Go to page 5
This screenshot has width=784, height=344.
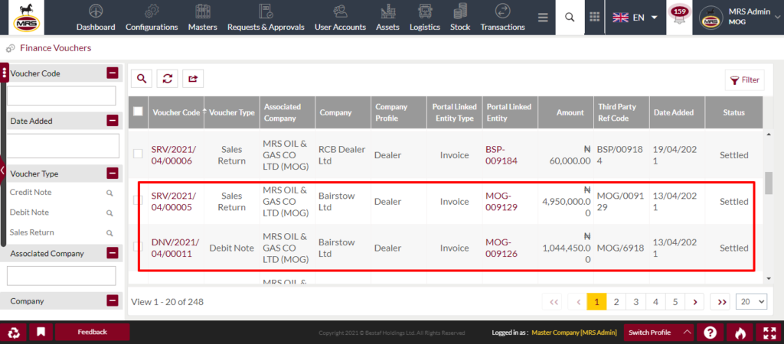675,301
